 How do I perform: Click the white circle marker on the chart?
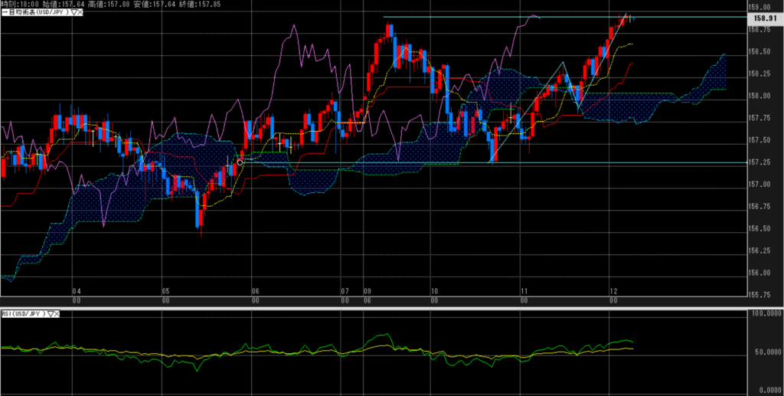click(x=240, y=162)
